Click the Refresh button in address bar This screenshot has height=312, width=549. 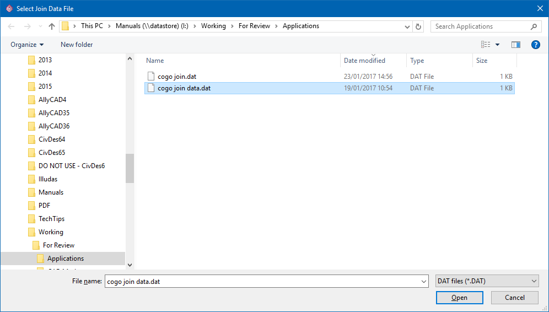pos(419,26)
